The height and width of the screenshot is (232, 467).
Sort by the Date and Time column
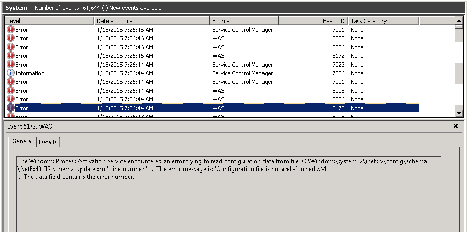[152, 21]
